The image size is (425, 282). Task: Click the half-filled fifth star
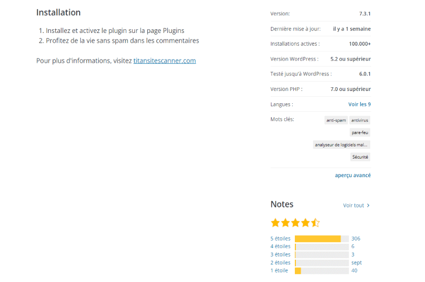pyautogui.click(x=316, y=223)
